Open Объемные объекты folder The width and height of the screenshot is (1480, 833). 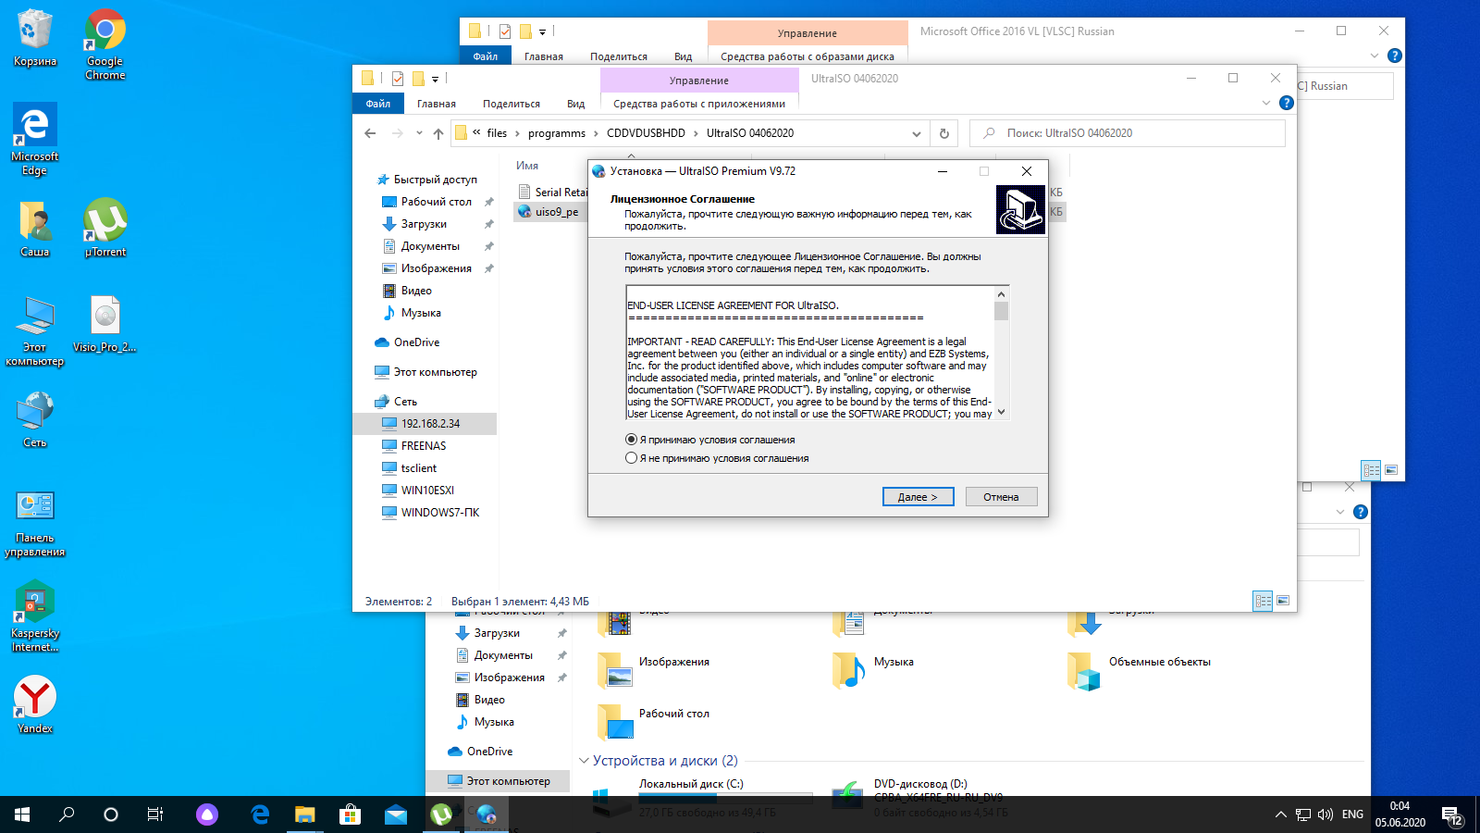click(1140, 670)
